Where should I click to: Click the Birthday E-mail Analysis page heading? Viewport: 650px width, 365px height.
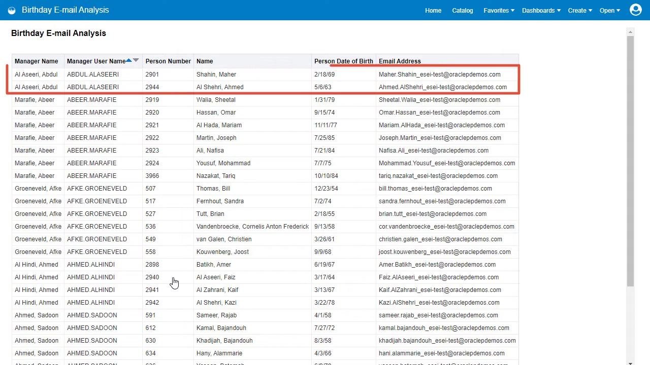coord(58,33)
